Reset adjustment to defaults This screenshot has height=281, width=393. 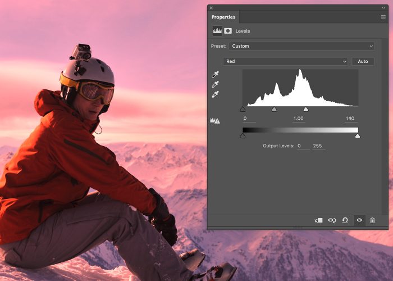coord(345,220)
